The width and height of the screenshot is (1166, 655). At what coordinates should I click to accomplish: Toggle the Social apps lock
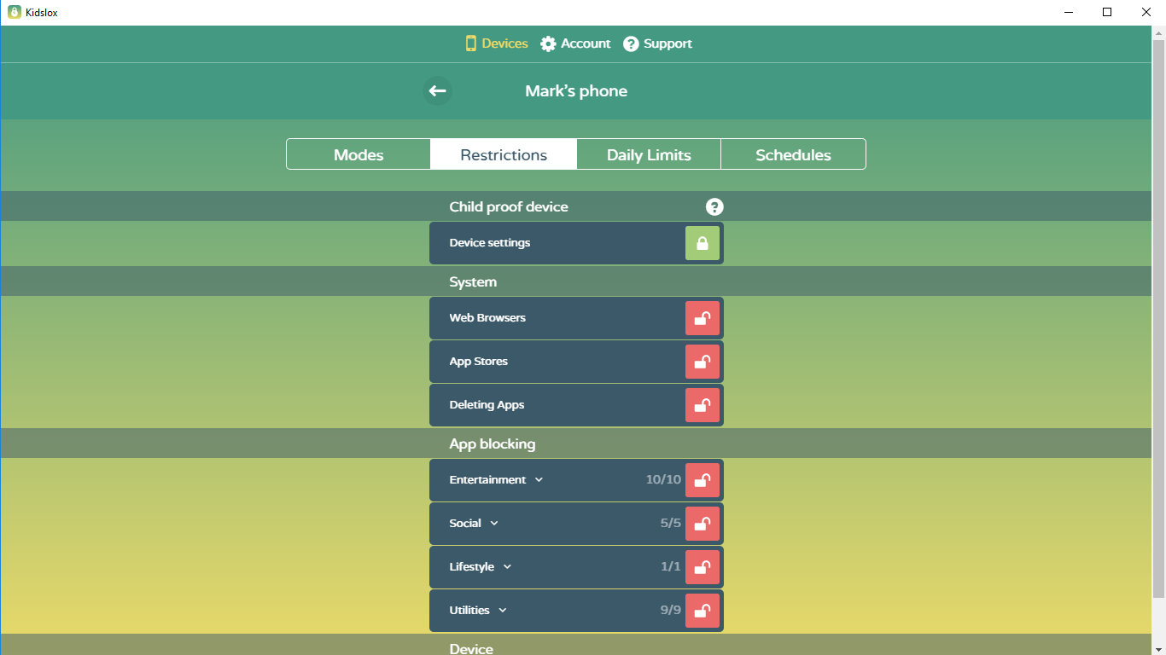pyautogui.click(x=703, y=524)
